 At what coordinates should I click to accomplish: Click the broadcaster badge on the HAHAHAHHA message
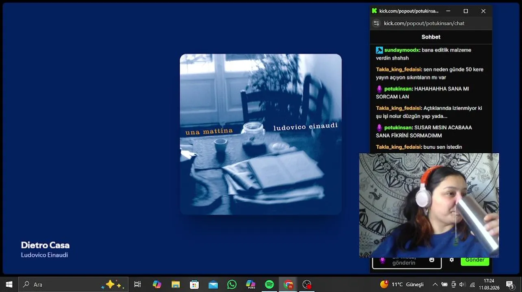tap(379, 89)
